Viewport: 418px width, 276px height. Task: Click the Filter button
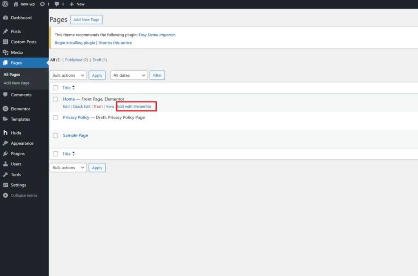coord(157,75)
